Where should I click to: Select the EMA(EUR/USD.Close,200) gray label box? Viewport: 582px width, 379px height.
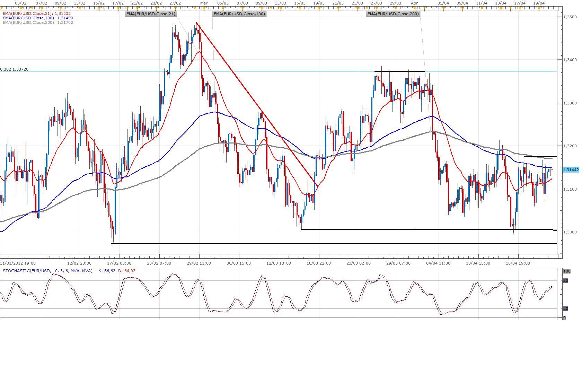tap(393, 14)
